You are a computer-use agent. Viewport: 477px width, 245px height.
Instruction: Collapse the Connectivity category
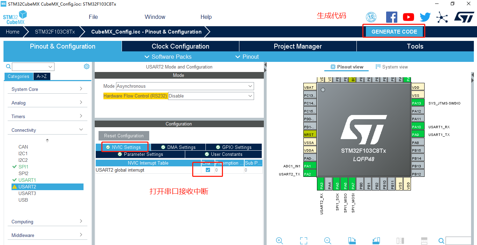tap(47, 130)
